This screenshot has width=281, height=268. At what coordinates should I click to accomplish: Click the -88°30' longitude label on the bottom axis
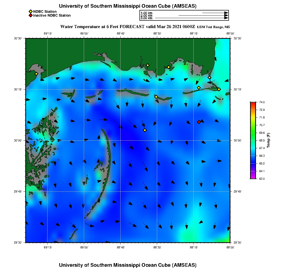(x=157, y=247)
